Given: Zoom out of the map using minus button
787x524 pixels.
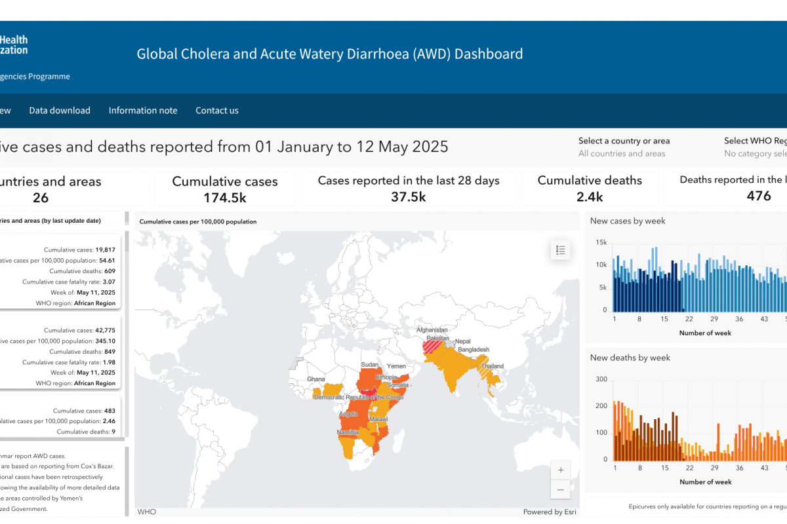Looking at the screenshot, I should (x=559, y=489).
